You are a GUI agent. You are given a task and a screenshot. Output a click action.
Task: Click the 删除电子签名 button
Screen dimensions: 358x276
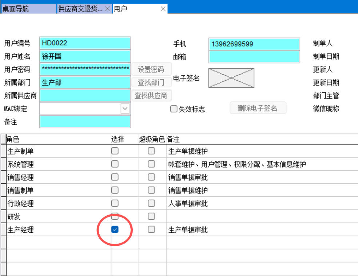coord(258,108)
